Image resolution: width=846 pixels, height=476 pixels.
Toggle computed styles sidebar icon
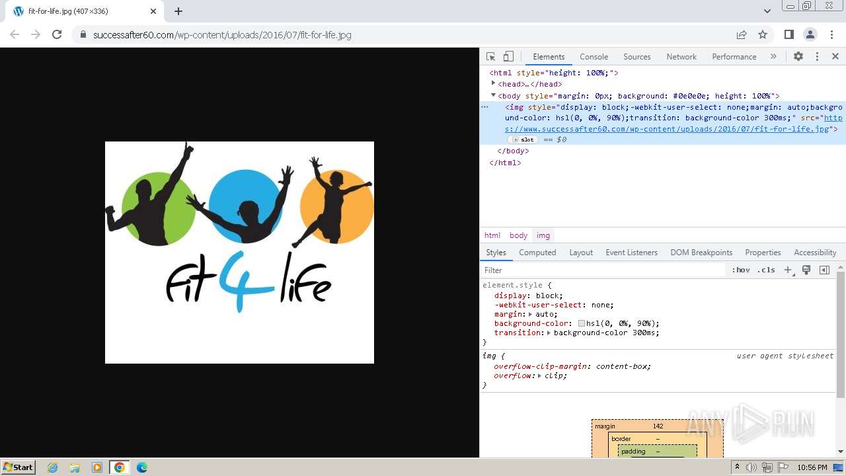point(824,270)
